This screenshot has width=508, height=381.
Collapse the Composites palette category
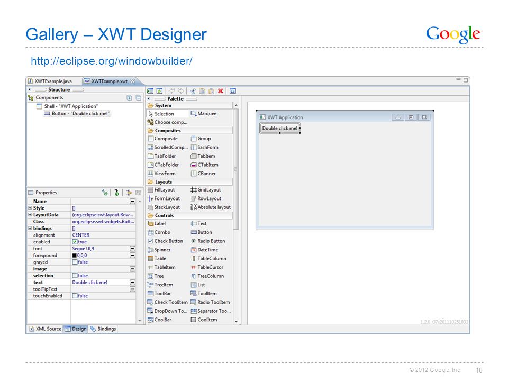189,131
